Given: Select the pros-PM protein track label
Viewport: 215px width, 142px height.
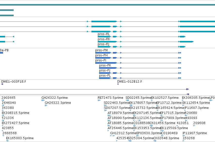Looking at the screenshot, I should [101, 50].
